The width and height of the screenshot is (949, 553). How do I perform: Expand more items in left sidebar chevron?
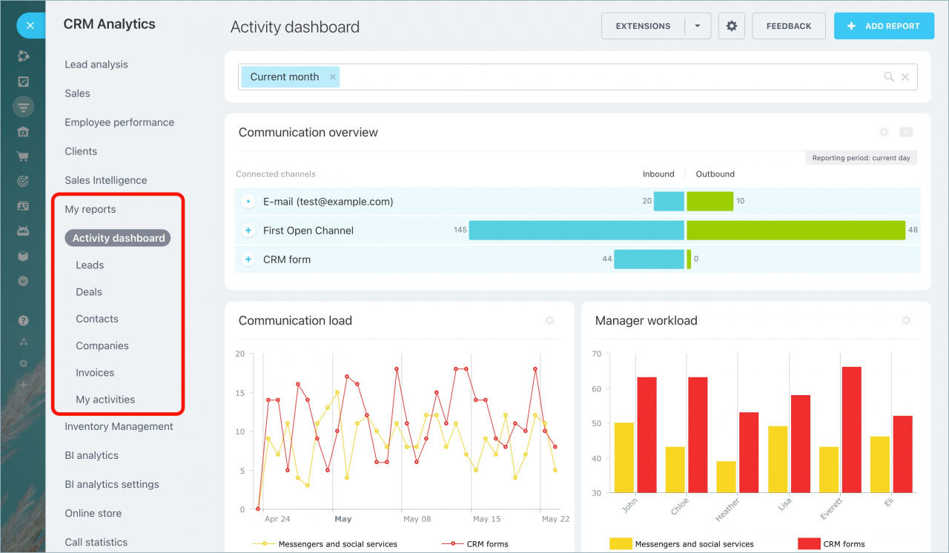24,281
